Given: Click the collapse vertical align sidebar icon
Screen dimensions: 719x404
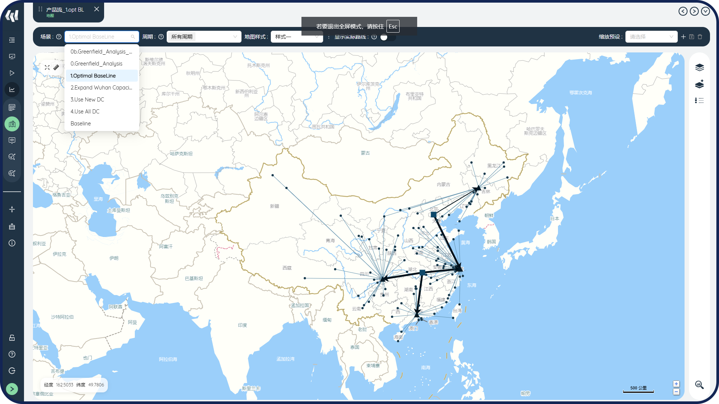Looking at the screenshot, I should [12, 209].
